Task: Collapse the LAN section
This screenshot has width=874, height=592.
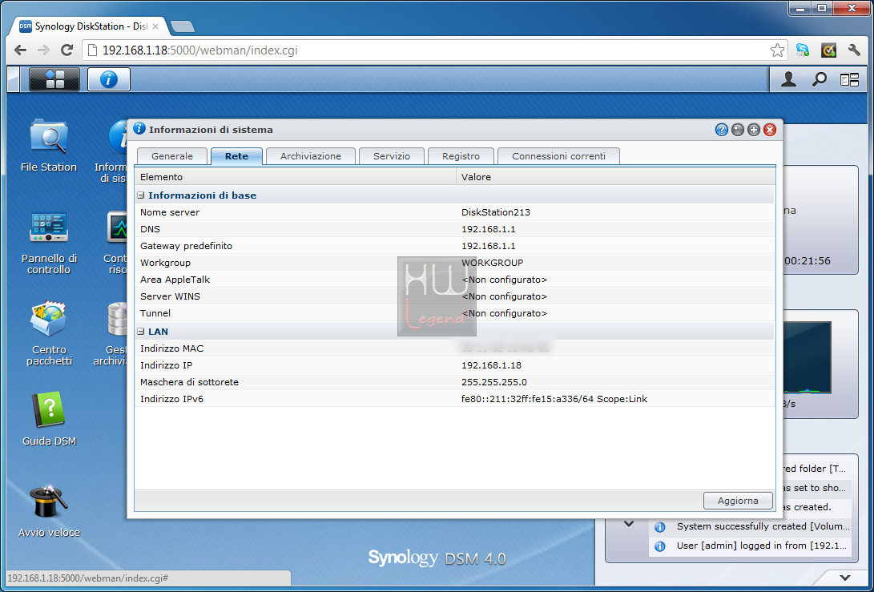Action: tap(141, 332)
